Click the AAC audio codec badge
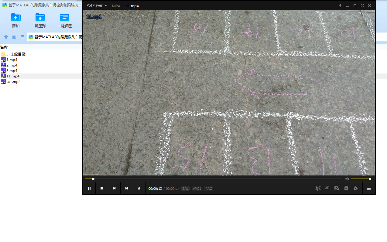This screenshot has width=387, height=242. pyautogui.click(x=209, y=189)
